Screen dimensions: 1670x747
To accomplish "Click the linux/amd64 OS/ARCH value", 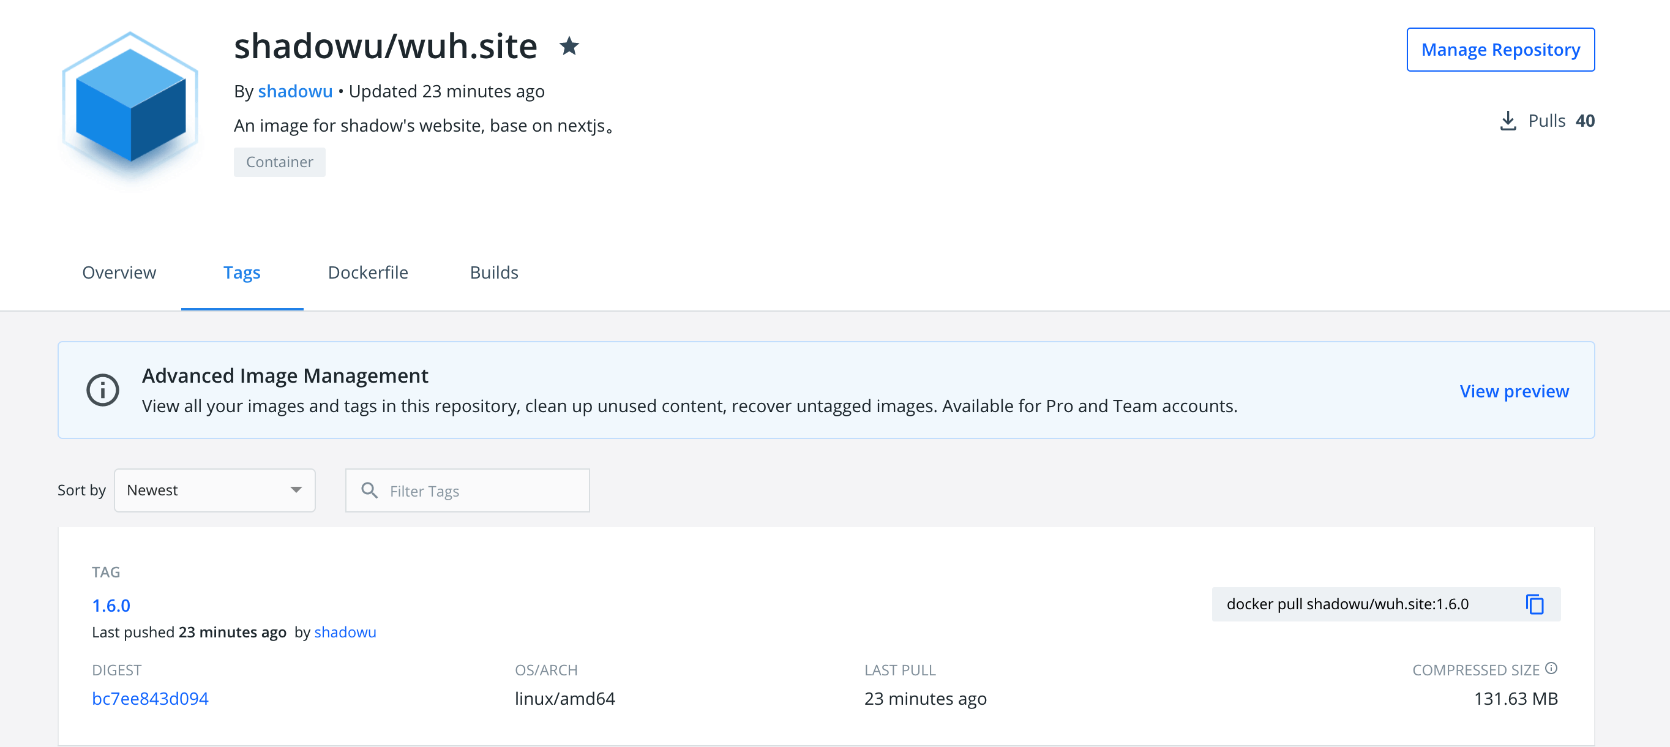I will (x=564, y=699).
